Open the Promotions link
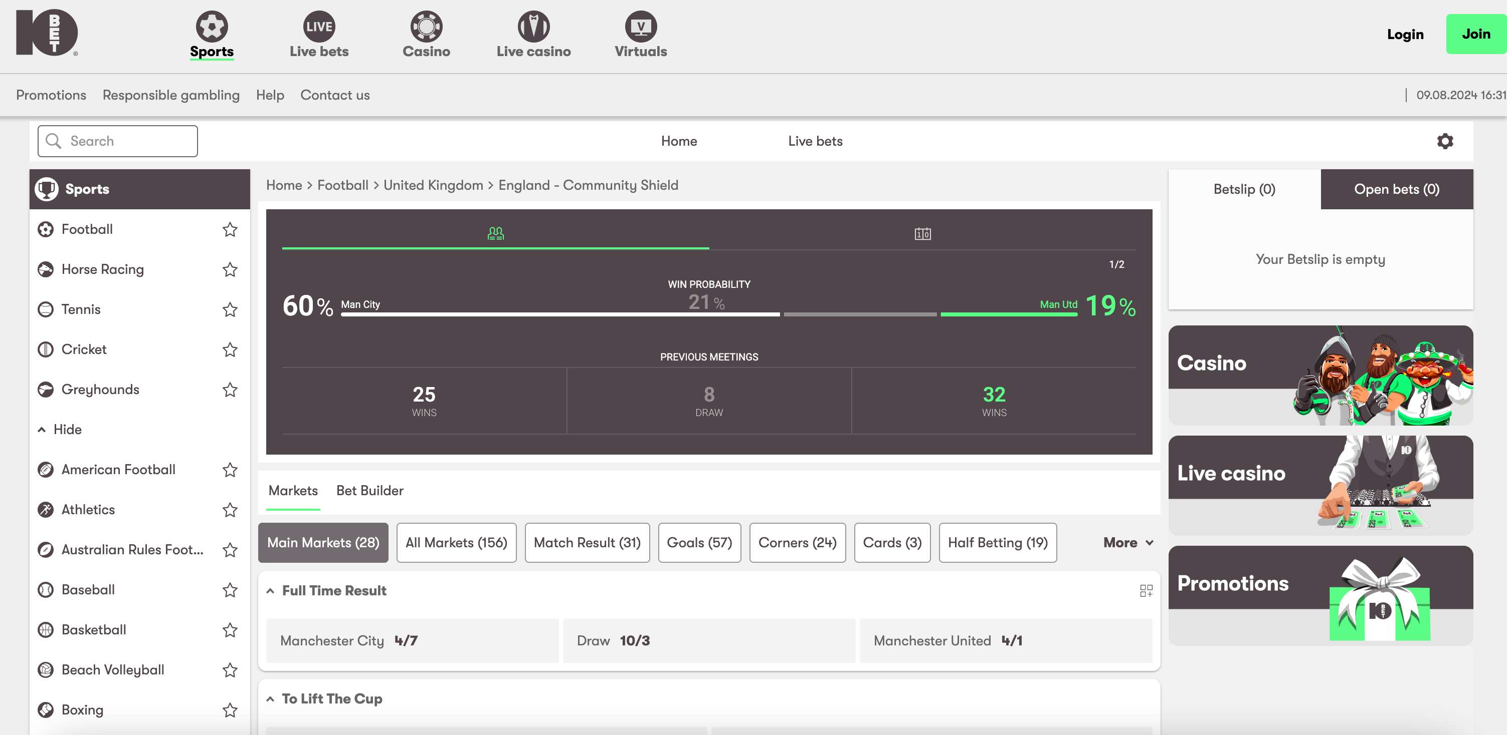1507x735 pixels. point(51,95)
